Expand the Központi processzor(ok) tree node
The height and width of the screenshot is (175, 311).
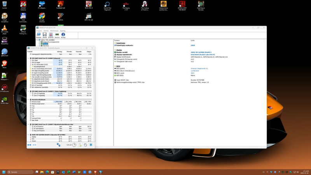pos(38,42)
